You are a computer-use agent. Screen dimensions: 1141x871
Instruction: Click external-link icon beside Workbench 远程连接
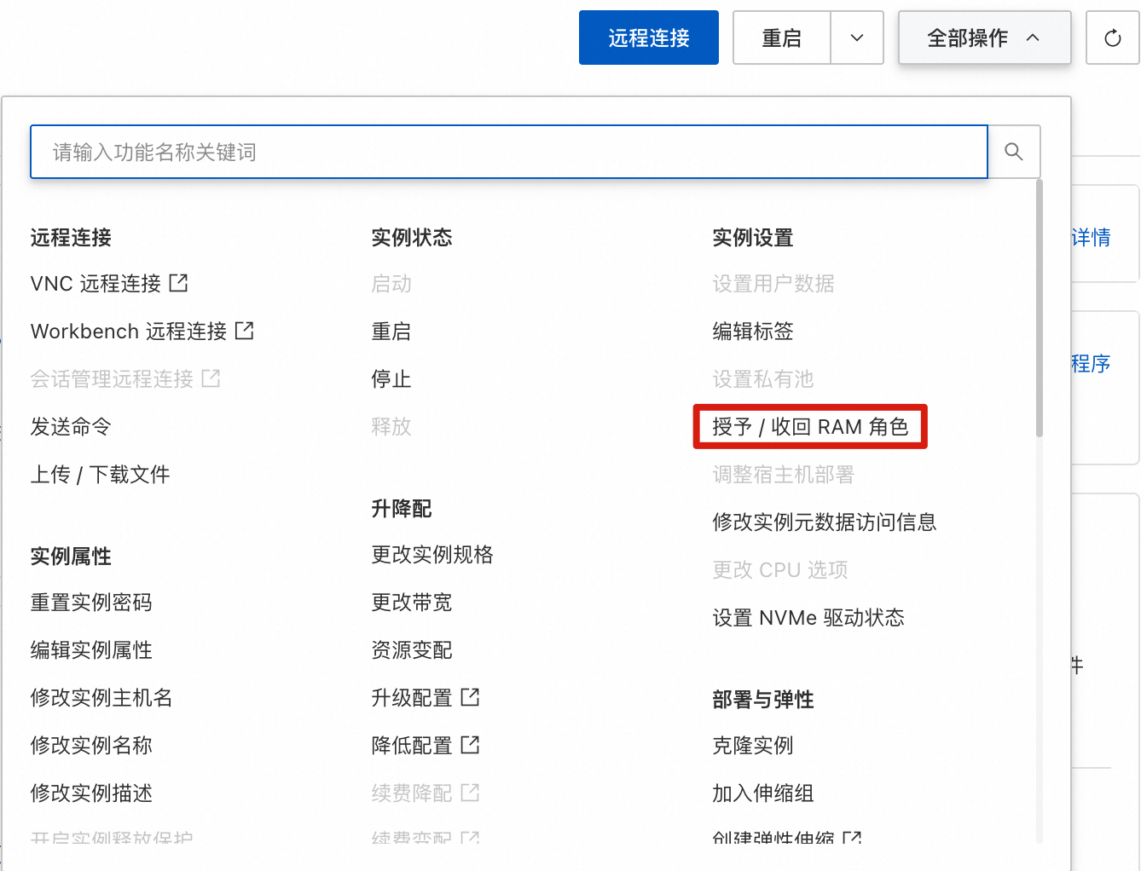[245, 331]
